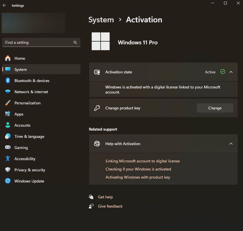Click the digital license activation message
The image size is (243, 231).
click(163, 90)
